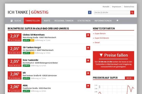
Task: Click the ICH TANKE GÜNSTIG logo
Action: (x=28, y=12)
